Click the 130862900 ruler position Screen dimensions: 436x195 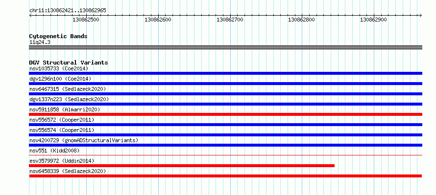(x=374, y=20)
